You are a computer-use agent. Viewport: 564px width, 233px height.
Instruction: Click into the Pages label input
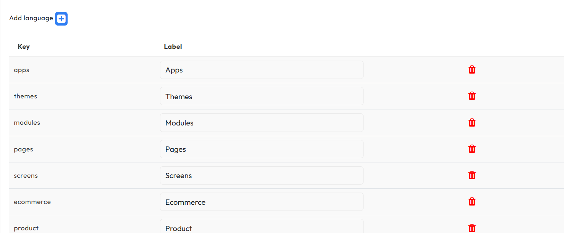262,149
